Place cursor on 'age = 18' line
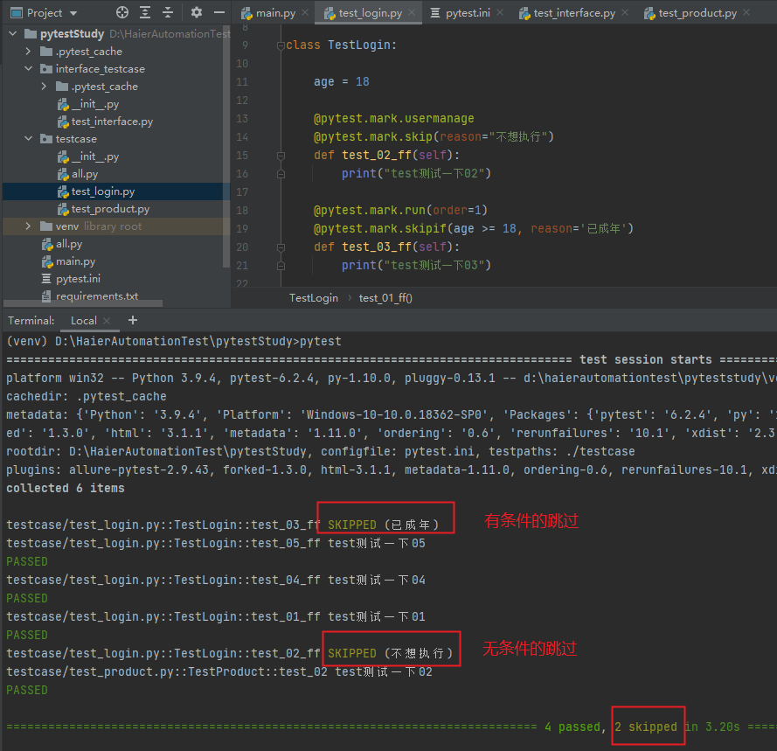Image resolution: width=777 pixels, height=751 pixels. 342,82
